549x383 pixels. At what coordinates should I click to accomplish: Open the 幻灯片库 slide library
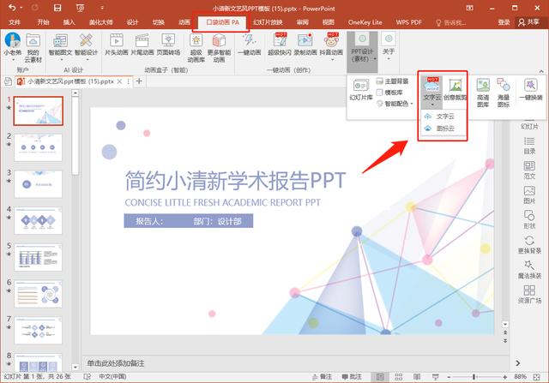[361, 90]
